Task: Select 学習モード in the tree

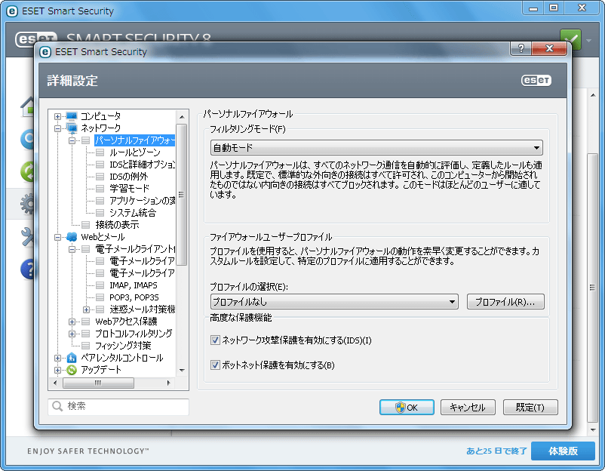Action: (x=129, y=189)
